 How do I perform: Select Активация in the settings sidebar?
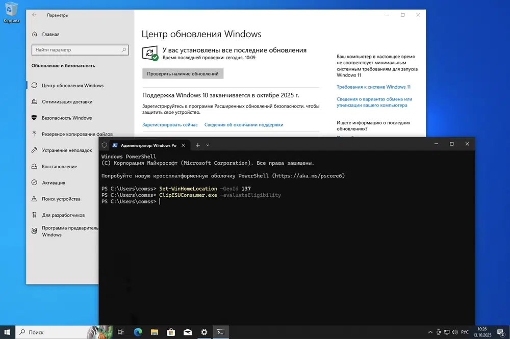53,182
